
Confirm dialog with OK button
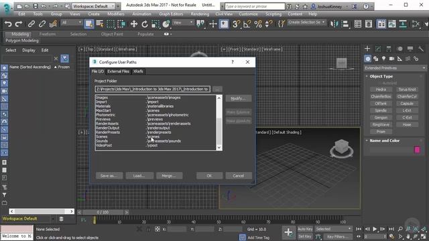pos(209,175)
